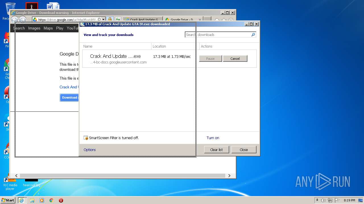Open Windows Explorer from the taskbar
The width and height of the screenshot is (364, 204).
point(32,200)
